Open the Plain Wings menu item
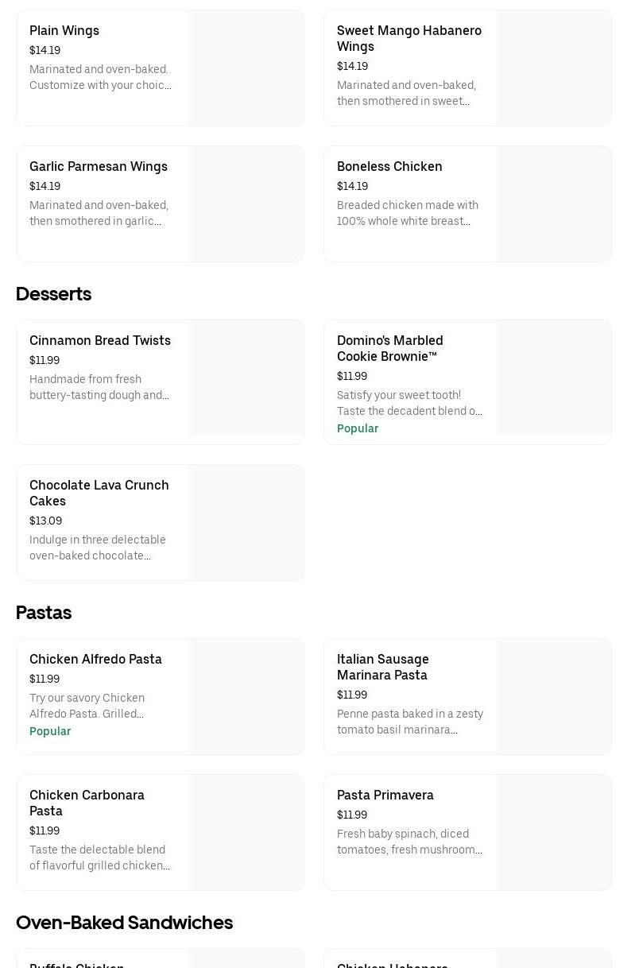 (x=64, y=31)
